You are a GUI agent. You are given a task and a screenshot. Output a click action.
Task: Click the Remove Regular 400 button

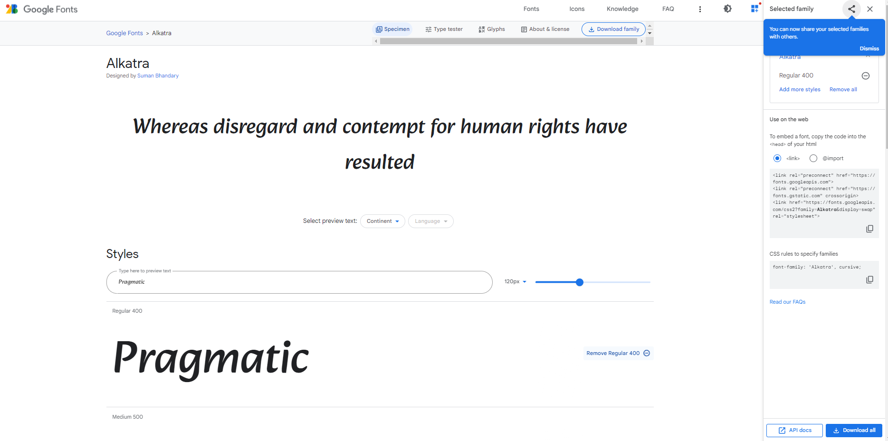pyautogui.click(x=618, y=354)
